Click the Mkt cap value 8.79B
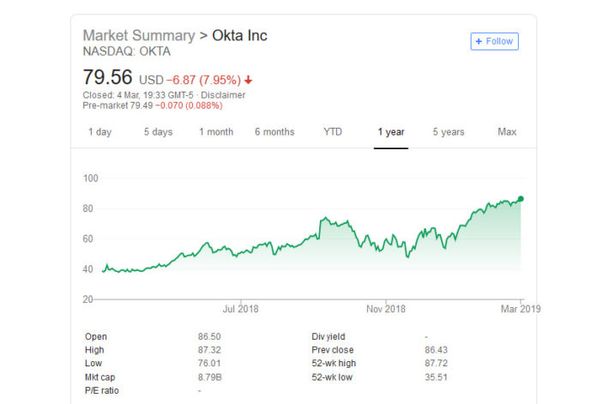Image resolution: width=597 pixels, height=404 pixels. (x=209, y=377)
